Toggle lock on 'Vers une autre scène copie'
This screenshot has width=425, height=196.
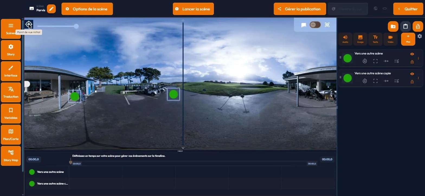pyautogui.click(x=412, y=82)
